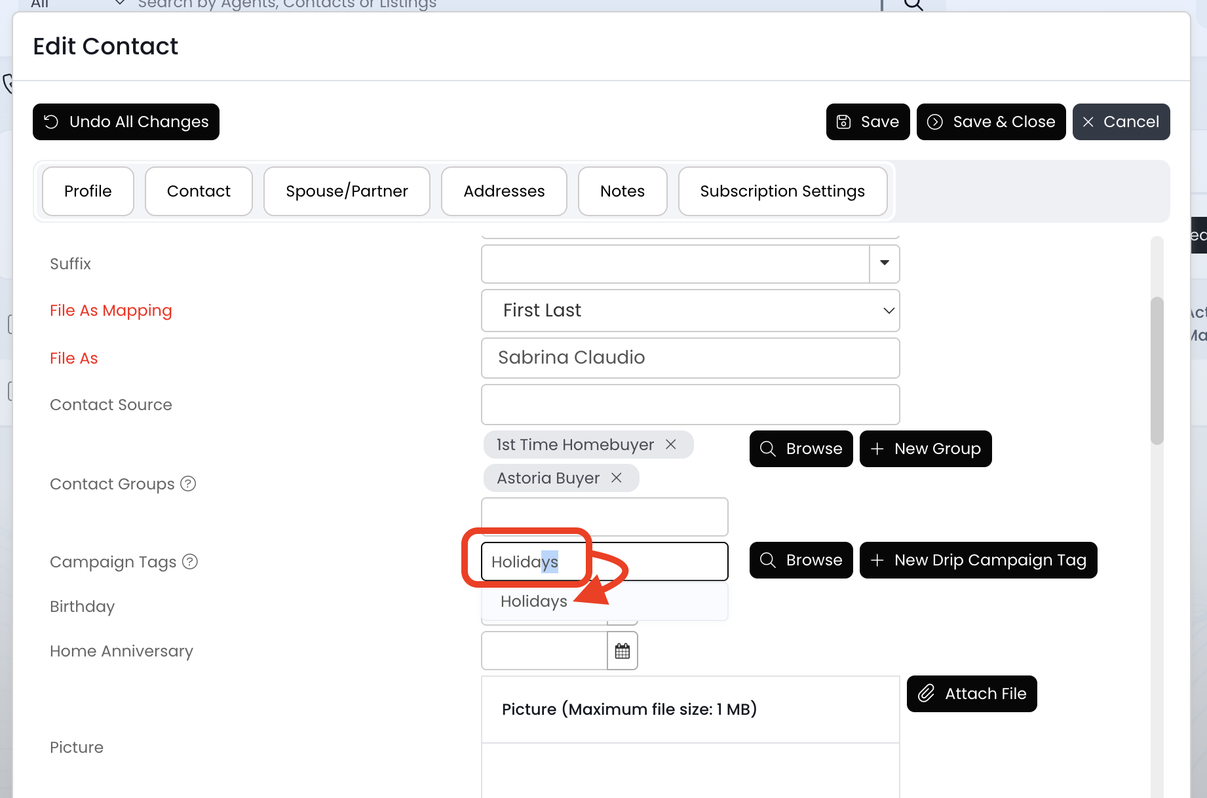This screenshot has width=1207, height=798.
Task: Attach a picture file
Action: (x=972, y=694)
